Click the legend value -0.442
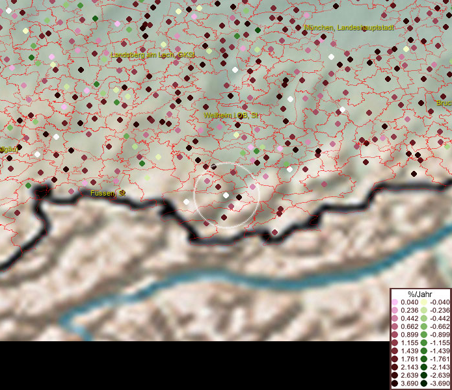The image size is (452, 390). (x=440, y=318)
